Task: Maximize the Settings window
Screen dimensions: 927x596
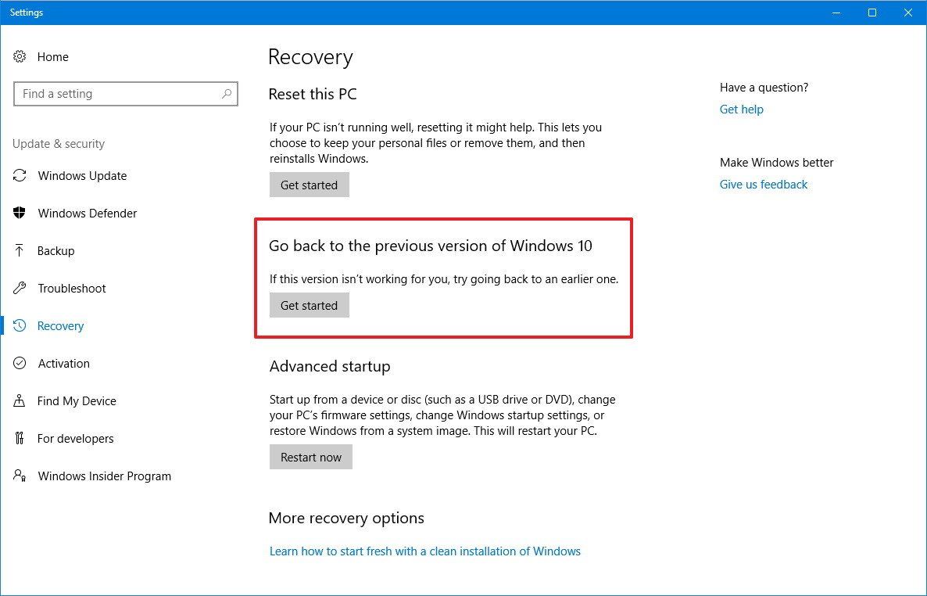Action: pyautogui.click(x=872, y=13)
